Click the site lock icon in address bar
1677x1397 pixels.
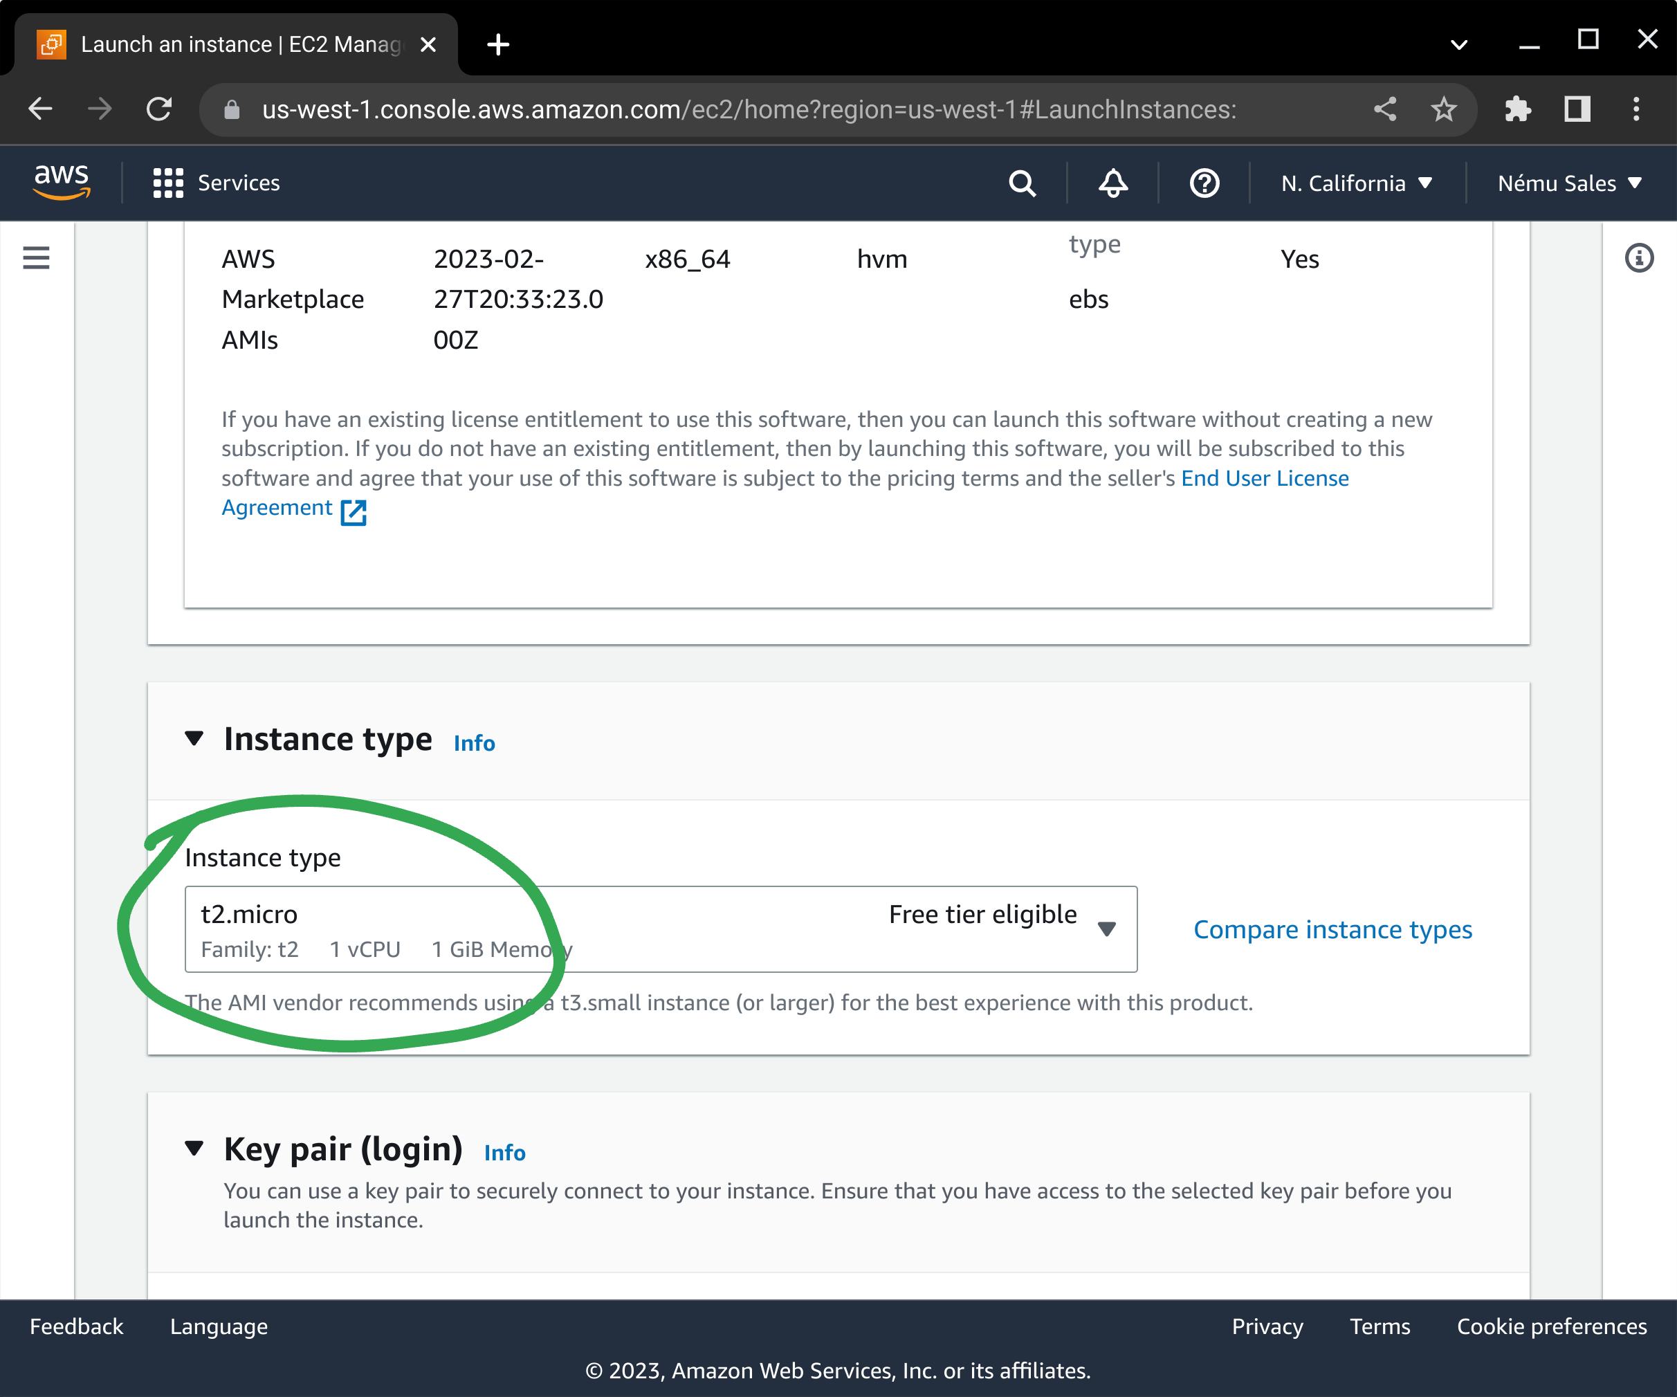[232, 109]
